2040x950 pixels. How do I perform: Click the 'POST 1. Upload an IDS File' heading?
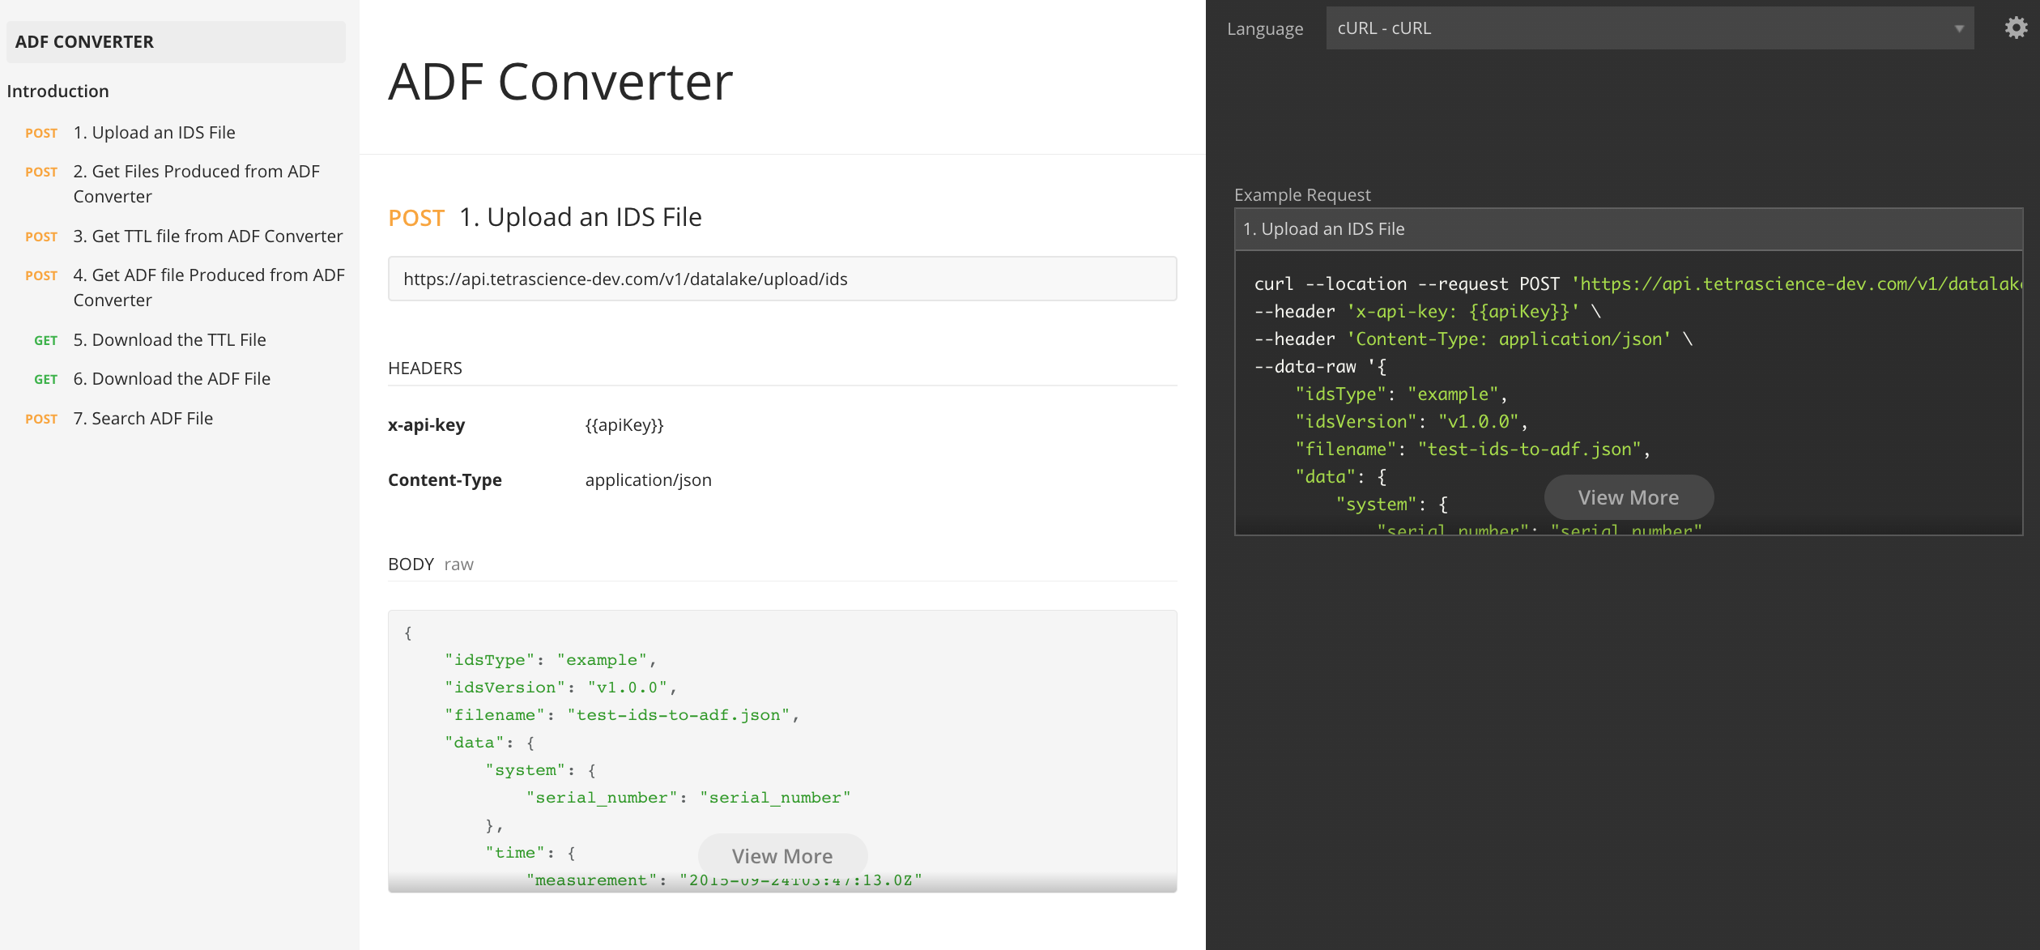pos(545,217)
